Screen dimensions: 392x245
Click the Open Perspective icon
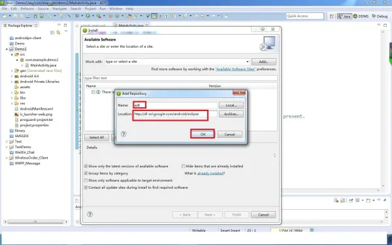[x=331, y=16]
